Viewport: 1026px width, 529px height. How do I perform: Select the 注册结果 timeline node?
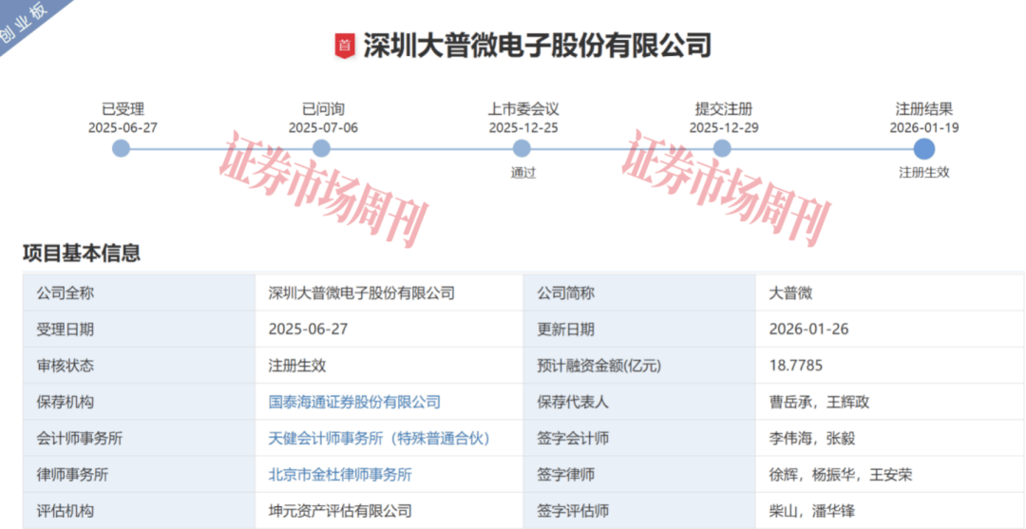point(924,148)
